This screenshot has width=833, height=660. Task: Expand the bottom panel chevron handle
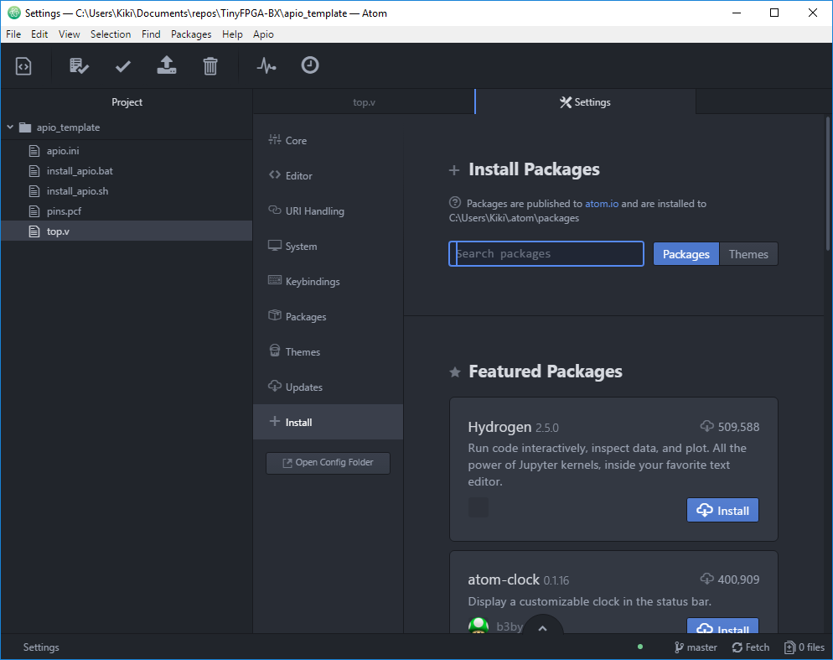(x=542, y=628)
